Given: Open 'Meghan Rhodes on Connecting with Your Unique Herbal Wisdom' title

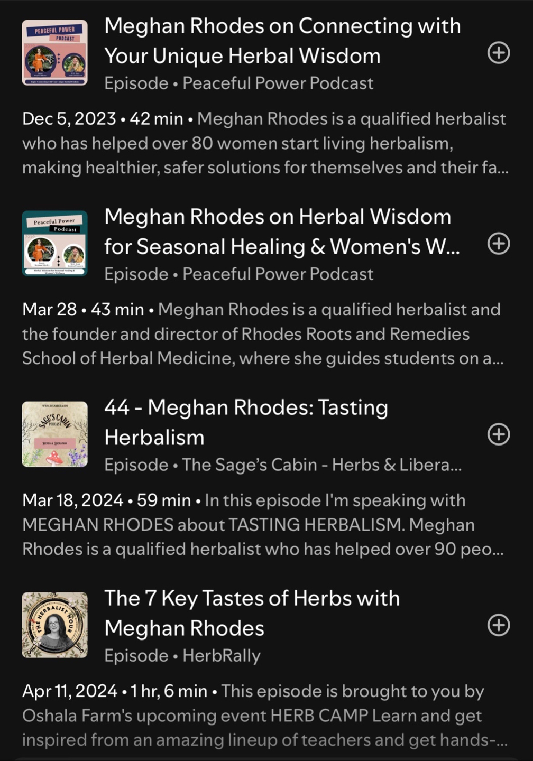Looking at the screenshot, I should (x=282, y=41).
